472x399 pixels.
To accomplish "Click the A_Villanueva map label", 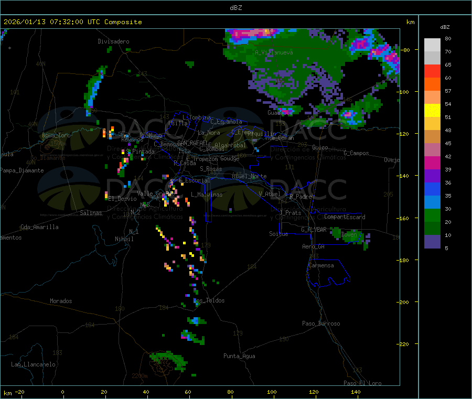I will pos(274,52).
